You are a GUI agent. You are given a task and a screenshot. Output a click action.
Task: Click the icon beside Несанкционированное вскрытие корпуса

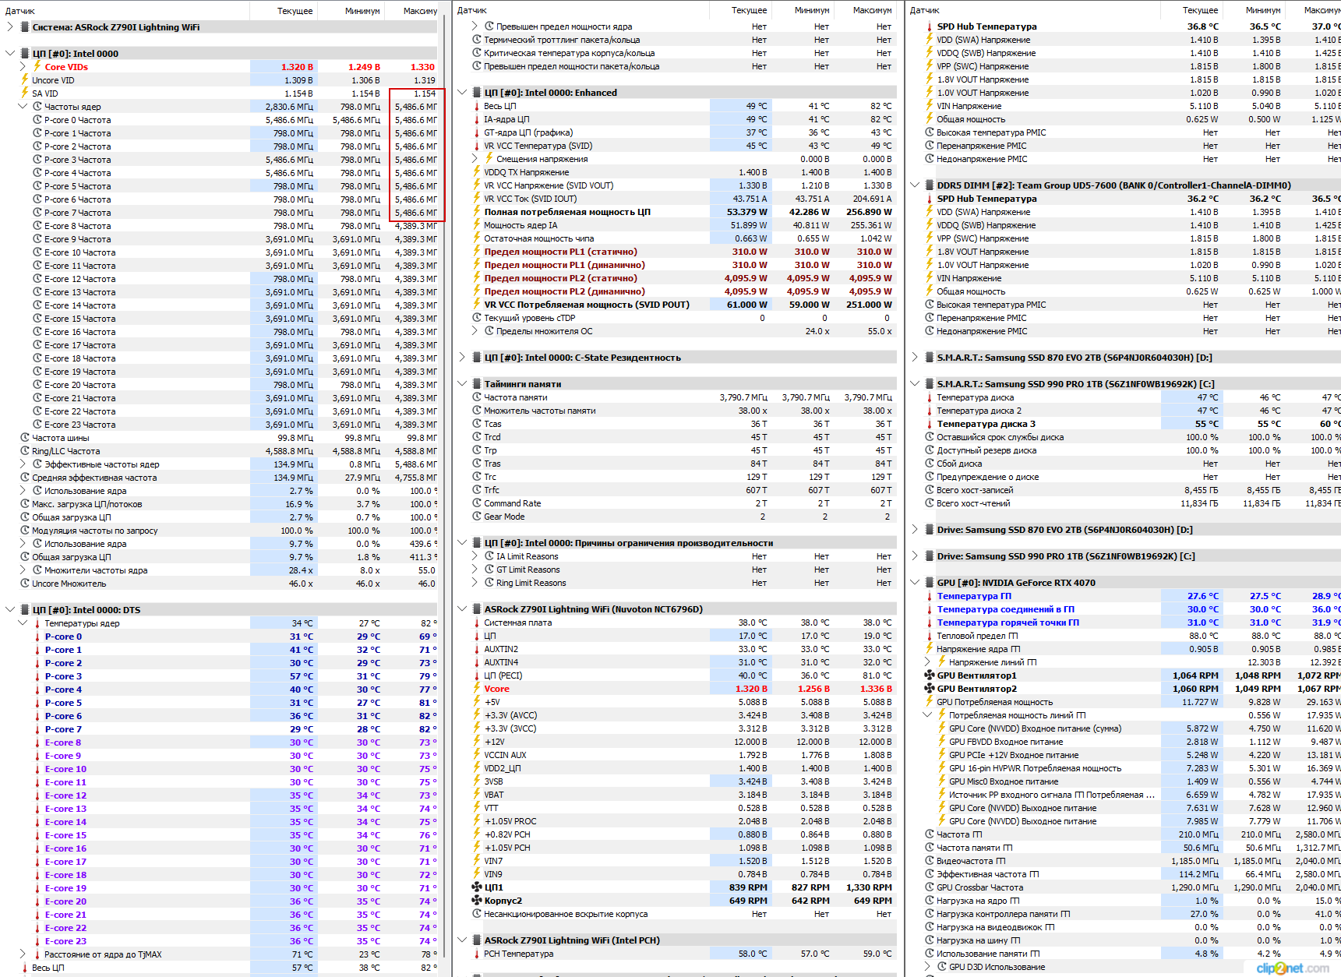tap(476, 913)
